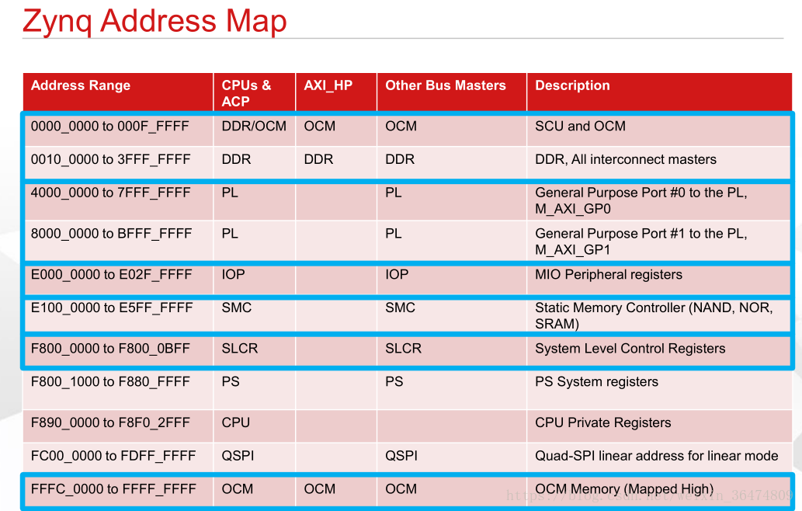
Task: Select address 'E000_0000 to E02F_FFFF'
Action: (x=112, y=275)
